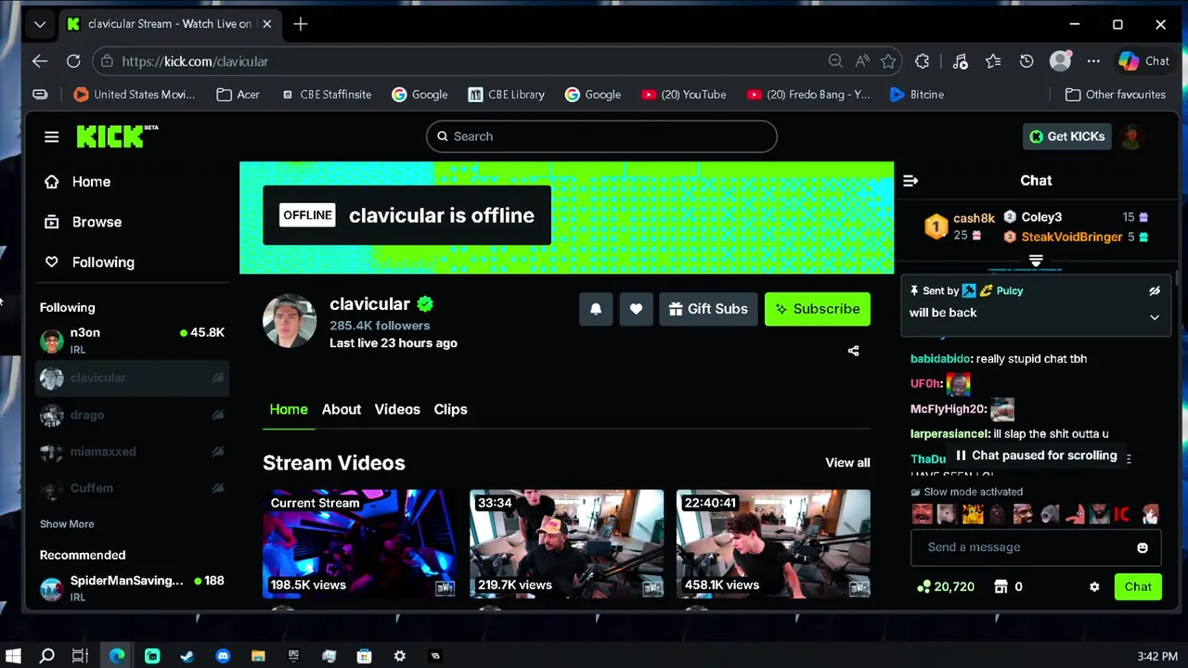Open n3on's channel in Following list
The image size is (1188, 668).
132,340
